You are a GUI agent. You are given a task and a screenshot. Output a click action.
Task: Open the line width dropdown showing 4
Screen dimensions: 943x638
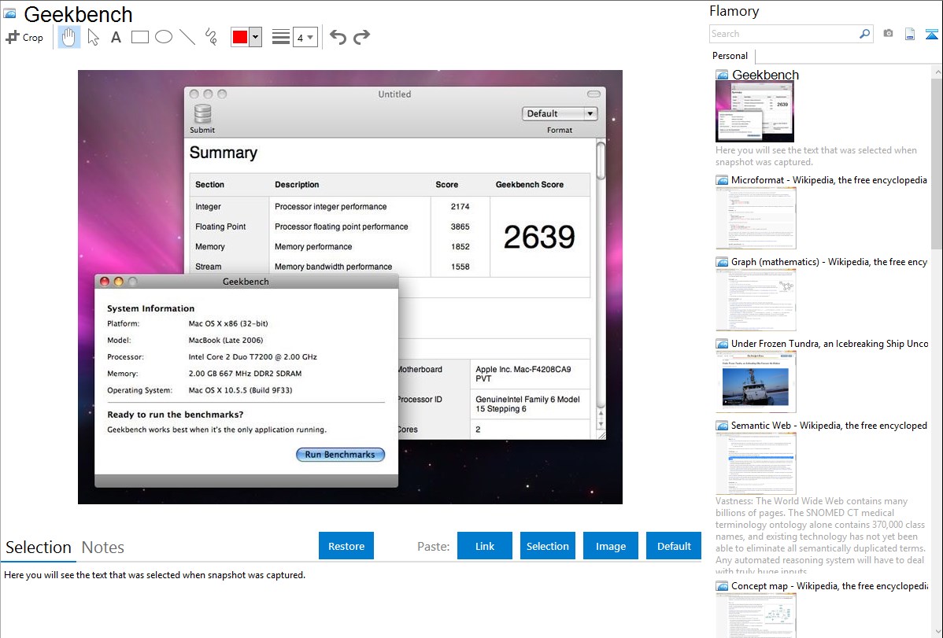(305, 37)
